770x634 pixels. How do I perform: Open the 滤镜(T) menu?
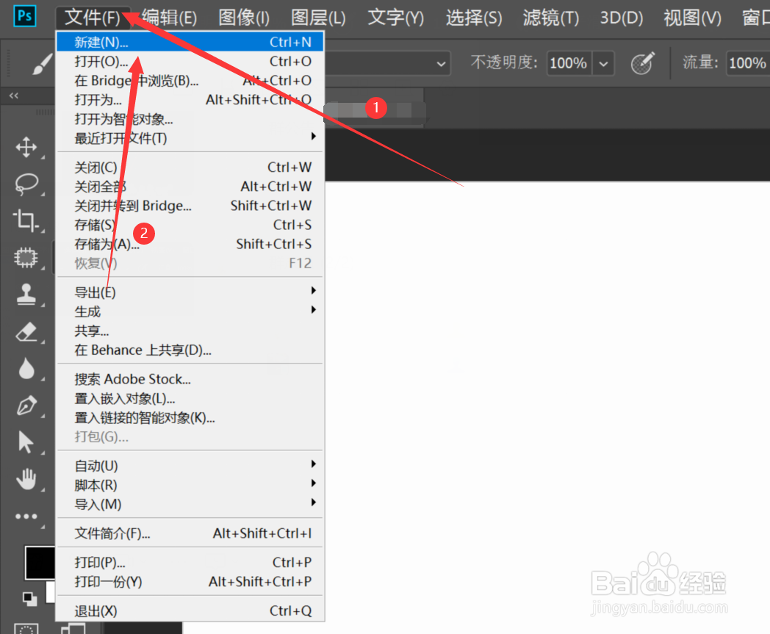pyautogui.click(x=550, y=17)
